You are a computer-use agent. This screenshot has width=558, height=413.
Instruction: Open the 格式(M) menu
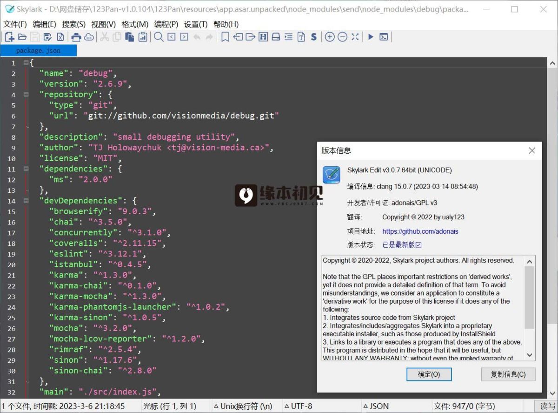point(135,24)
